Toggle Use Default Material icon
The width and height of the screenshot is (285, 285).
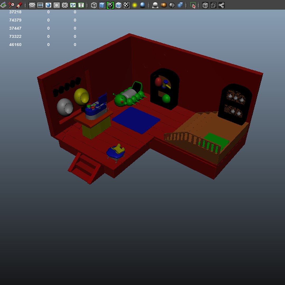click(110, 5)
